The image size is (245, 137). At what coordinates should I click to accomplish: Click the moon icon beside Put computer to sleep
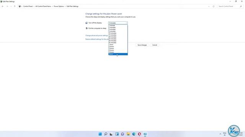pos(87,28)
